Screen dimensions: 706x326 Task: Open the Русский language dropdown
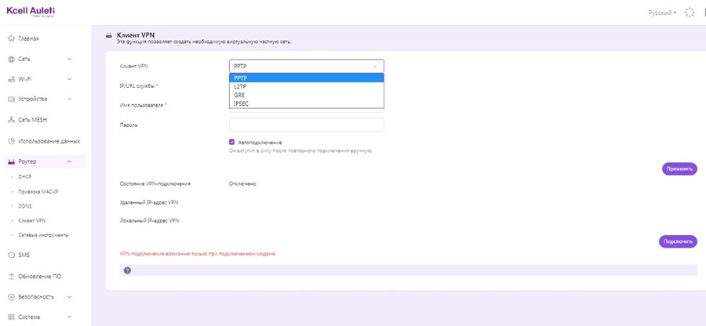coord(662,13)
